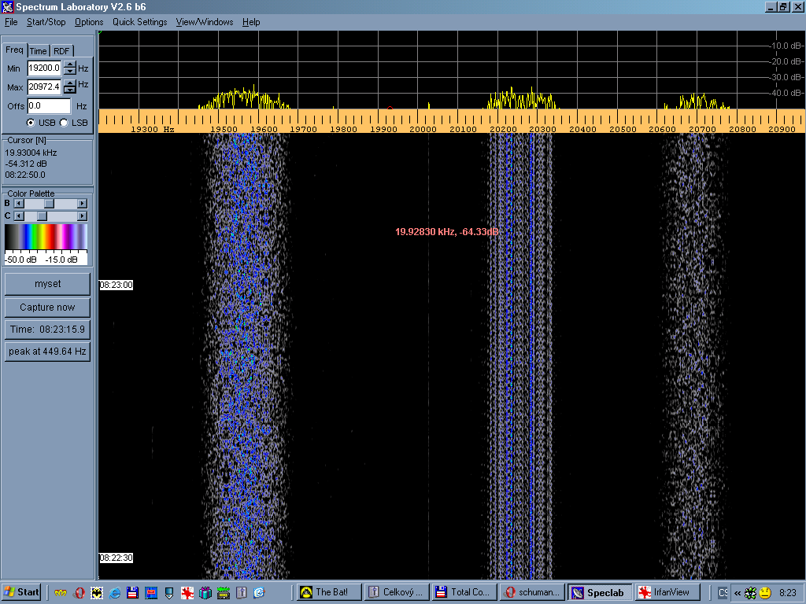
Task: Switch to the Freq tab
Action: (x=14, y=50)
